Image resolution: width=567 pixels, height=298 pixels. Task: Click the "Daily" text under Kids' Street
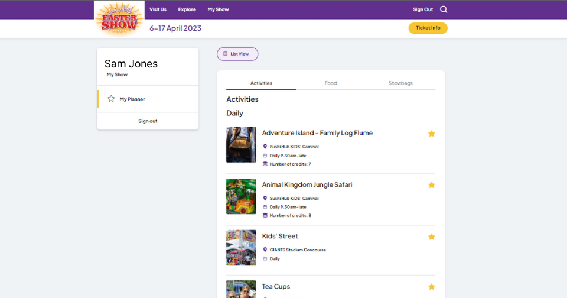[x=275, y=258]
